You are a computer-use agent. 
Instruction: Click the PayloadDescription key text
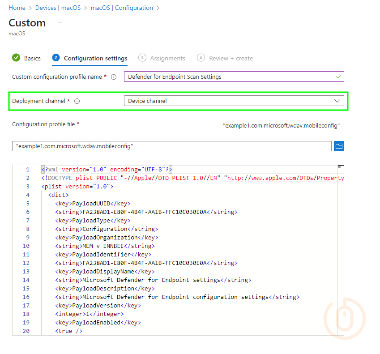103,288
